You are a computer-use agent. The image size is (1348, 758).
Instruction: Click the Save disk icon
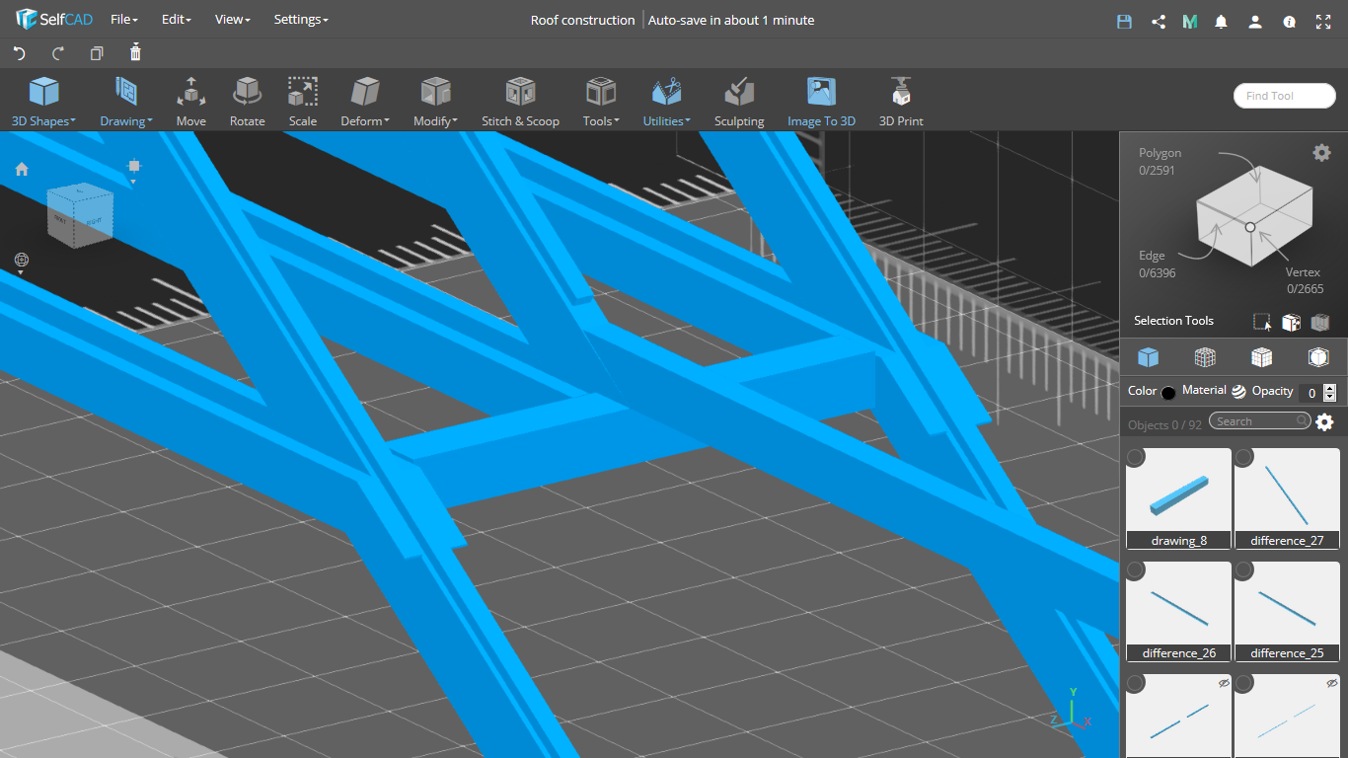1124,21
